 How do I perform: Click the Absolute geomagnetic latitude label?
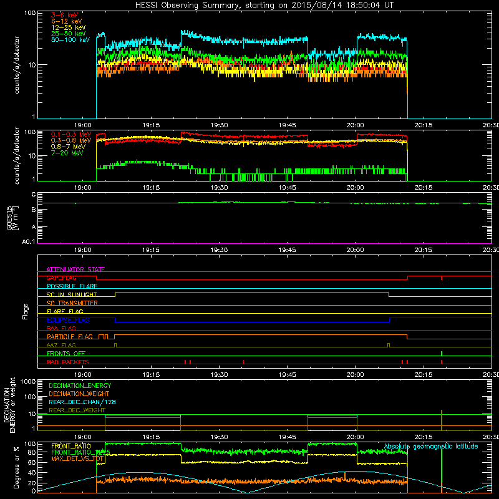tap(431, 447)
